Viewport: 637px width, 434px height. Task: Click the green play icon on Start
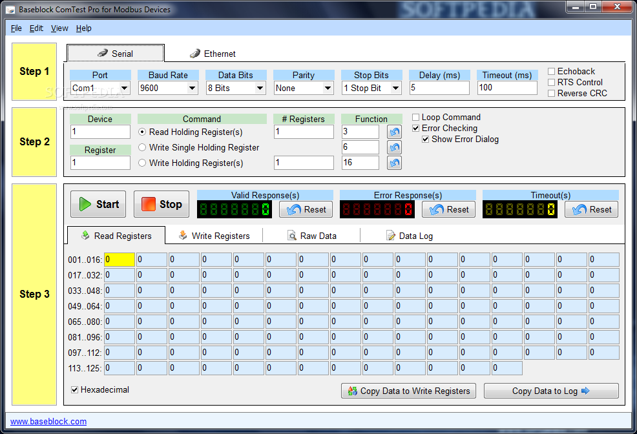click(85, 204)
